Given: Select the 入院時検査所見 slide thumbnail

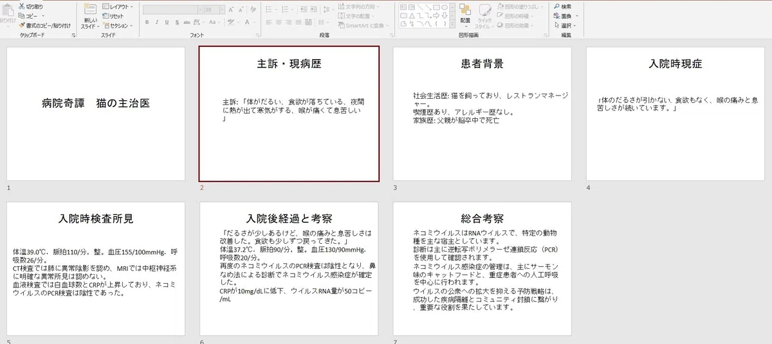Looking at the screenshot, I should pyautogui.click(x=95, y=268).
